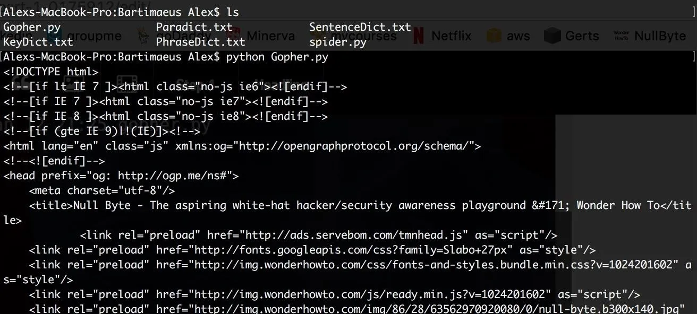Click the Wonder HowTo NullByte bookmark icon
This screenshot has height=314, width=697.
[x=621, y=36]
